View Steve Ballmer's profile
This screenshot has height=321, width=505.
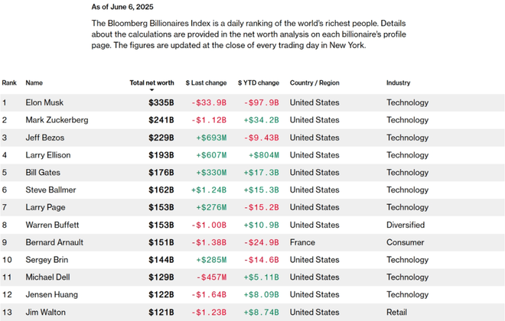[50, 190]
